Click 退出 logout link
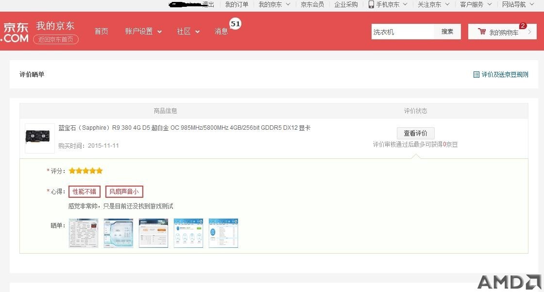 click(x=208, y=4)
